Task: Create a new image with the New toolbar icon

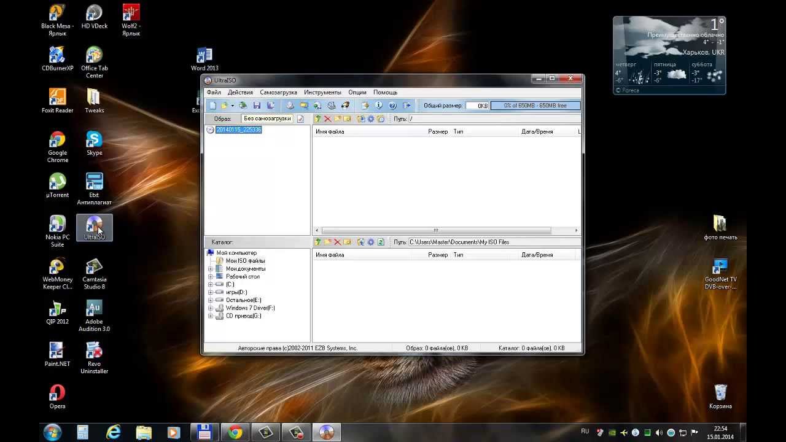Action: coord(212,106)
